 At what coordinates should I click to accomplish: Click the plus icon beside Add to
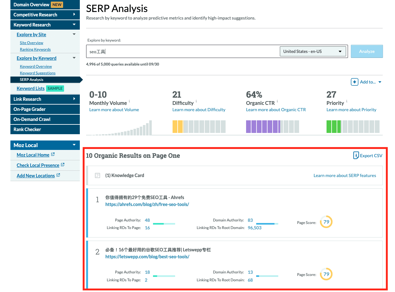355,82
